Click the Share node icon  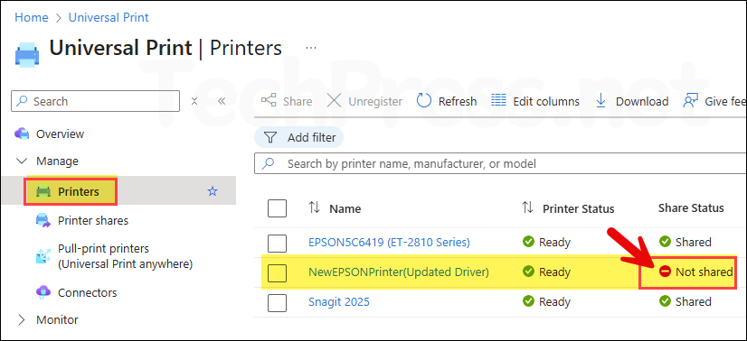[269, 101]
